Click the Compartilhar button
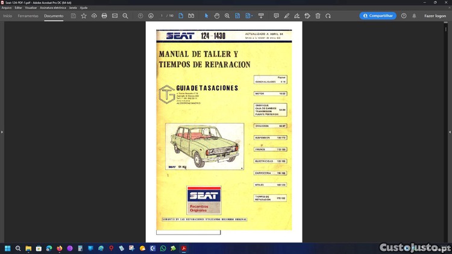The width and height of the screenshot is (452, 254). (378, 16)
